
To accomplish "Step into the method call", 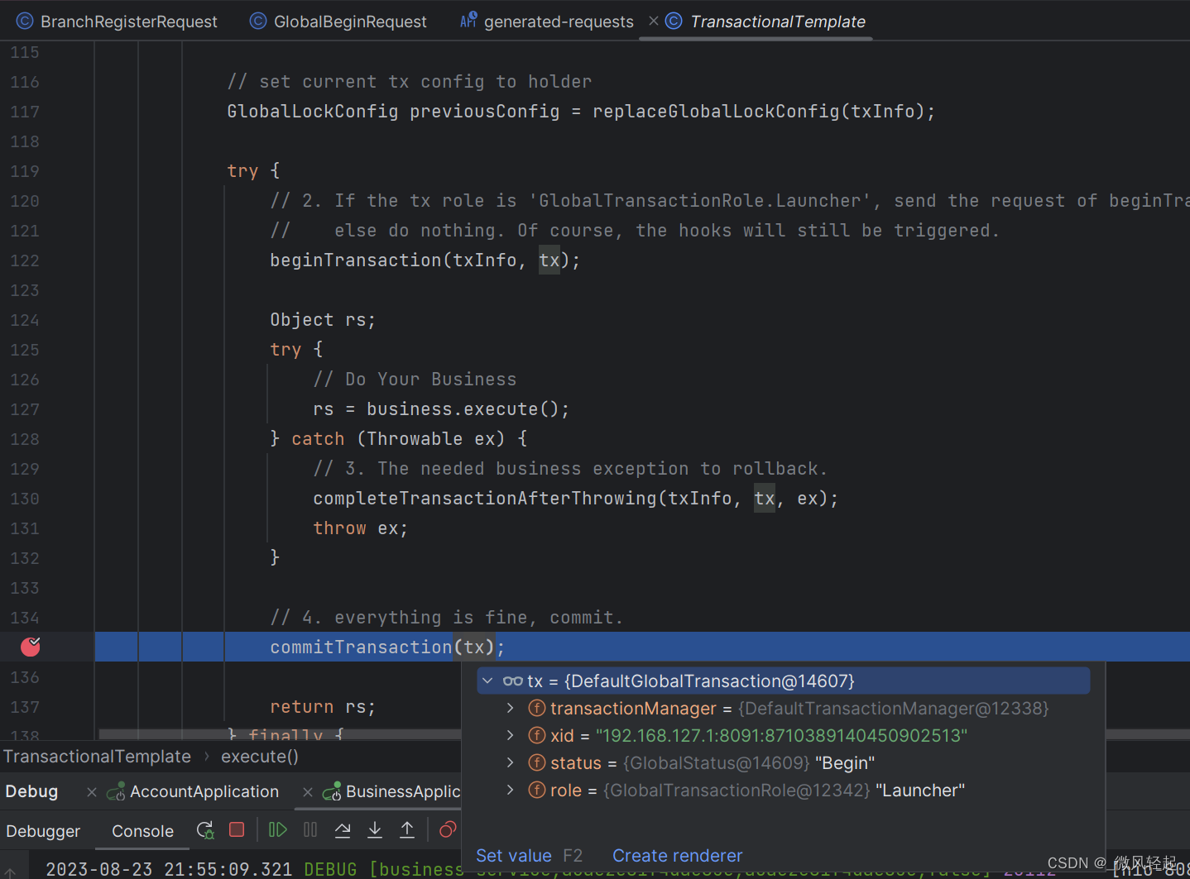I will pos(375,829).
